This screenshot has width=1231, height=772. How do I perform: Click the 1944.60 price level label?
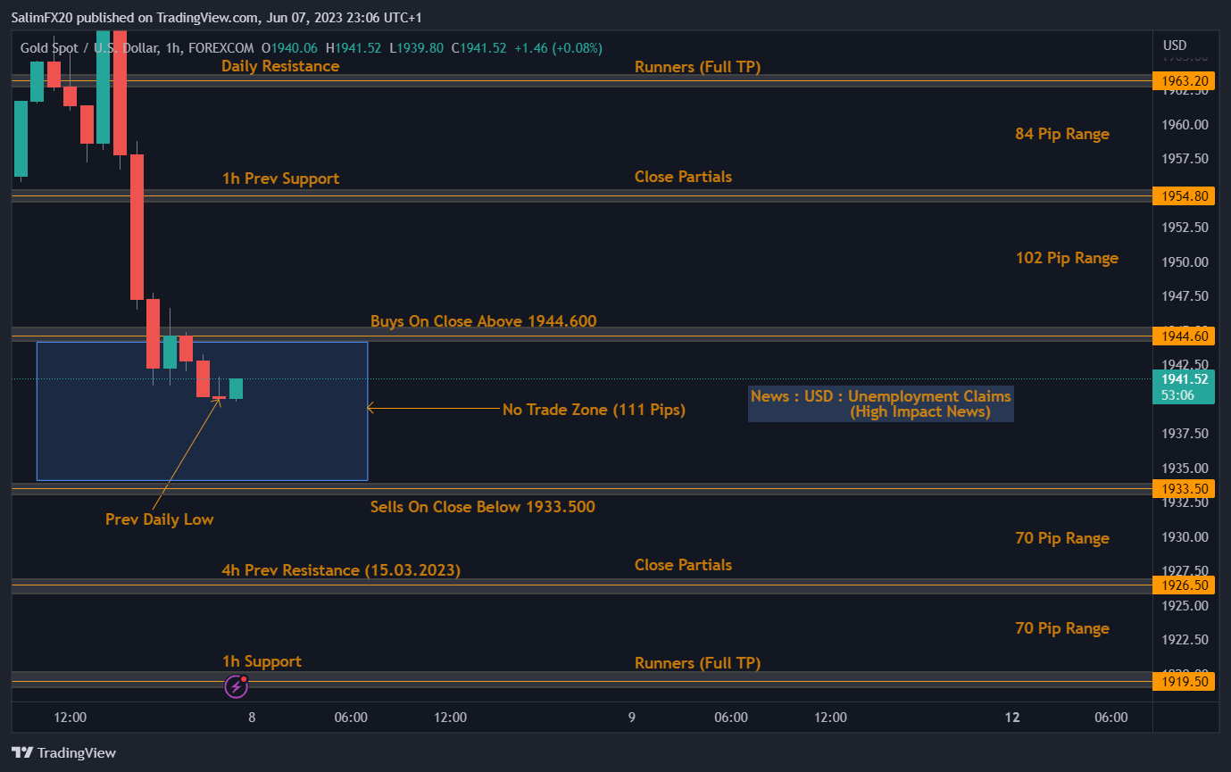pos(1184,336)
